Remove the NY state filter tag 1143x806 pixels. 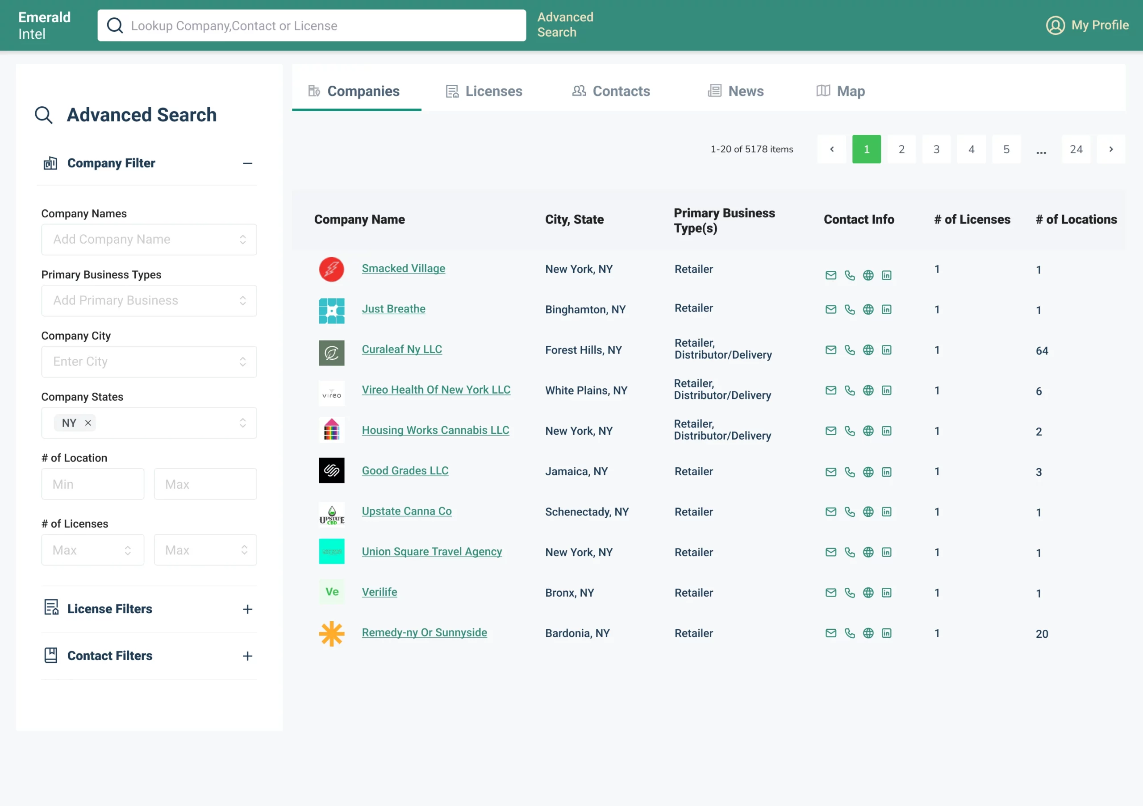[x=88, y=423]
